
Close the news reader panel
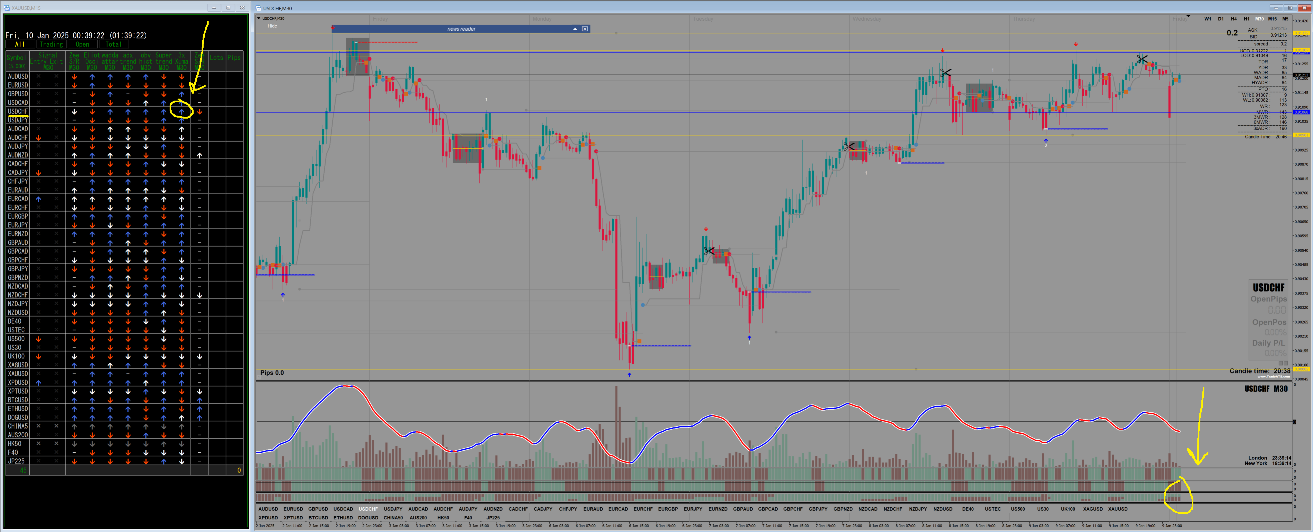[x=585, y=29]
